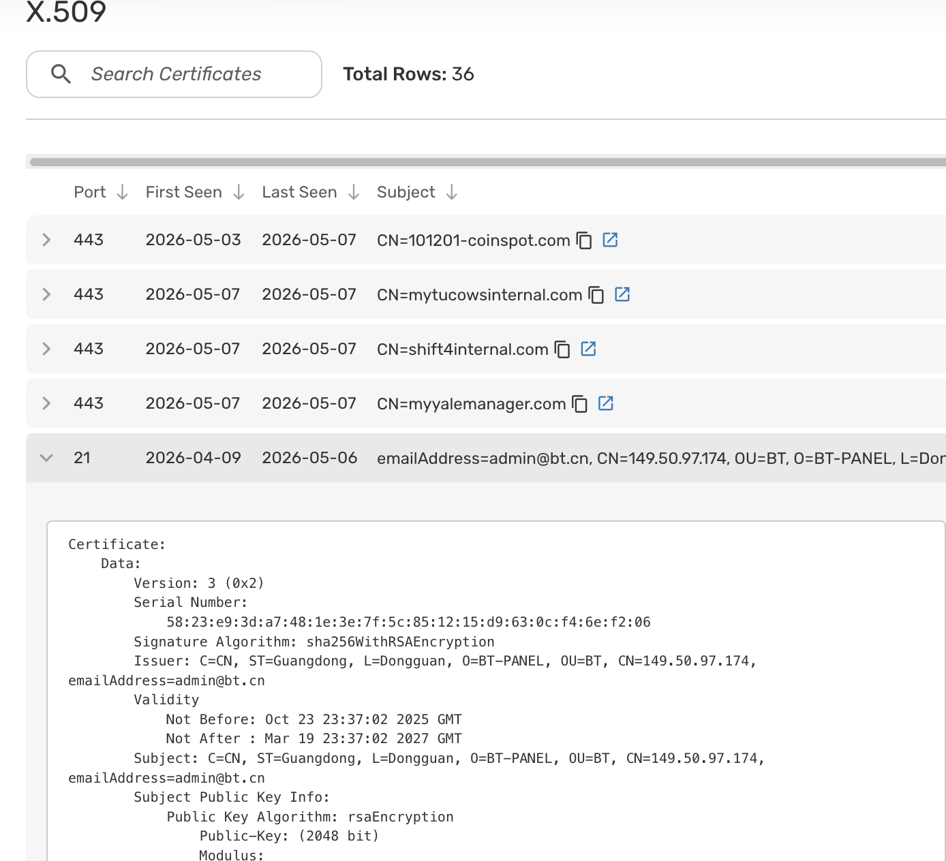Copy the CN=myyalemanager.com subject

[580, 404]
